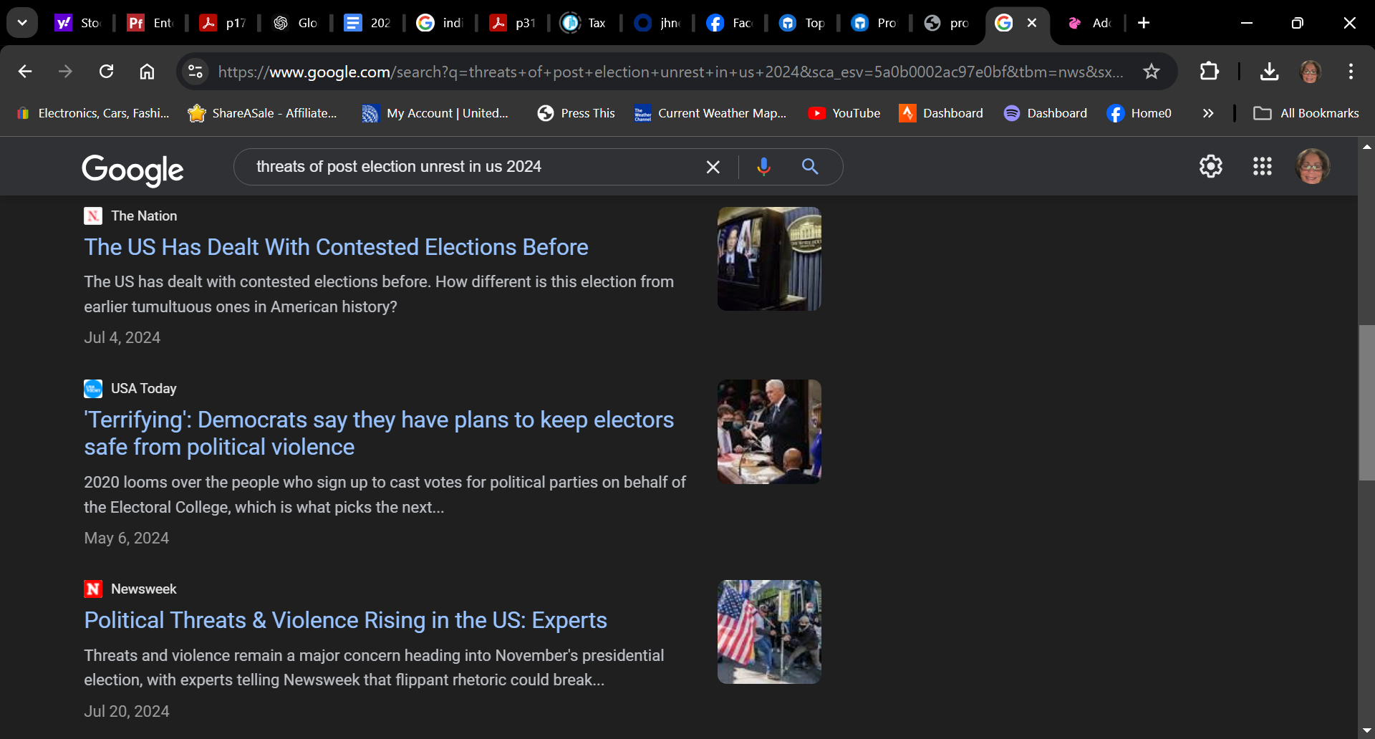The height and width of the screenshot is (739, 1375).
Task: Click the magnifying glass search icon
Action: click(x=810, y=167)
